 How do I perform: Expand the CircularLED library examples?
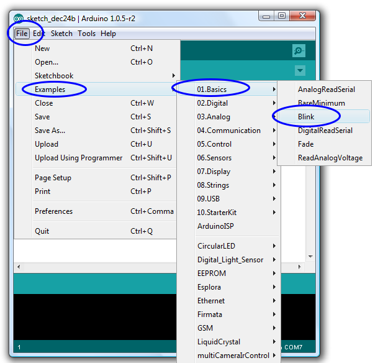coord(229,246)
